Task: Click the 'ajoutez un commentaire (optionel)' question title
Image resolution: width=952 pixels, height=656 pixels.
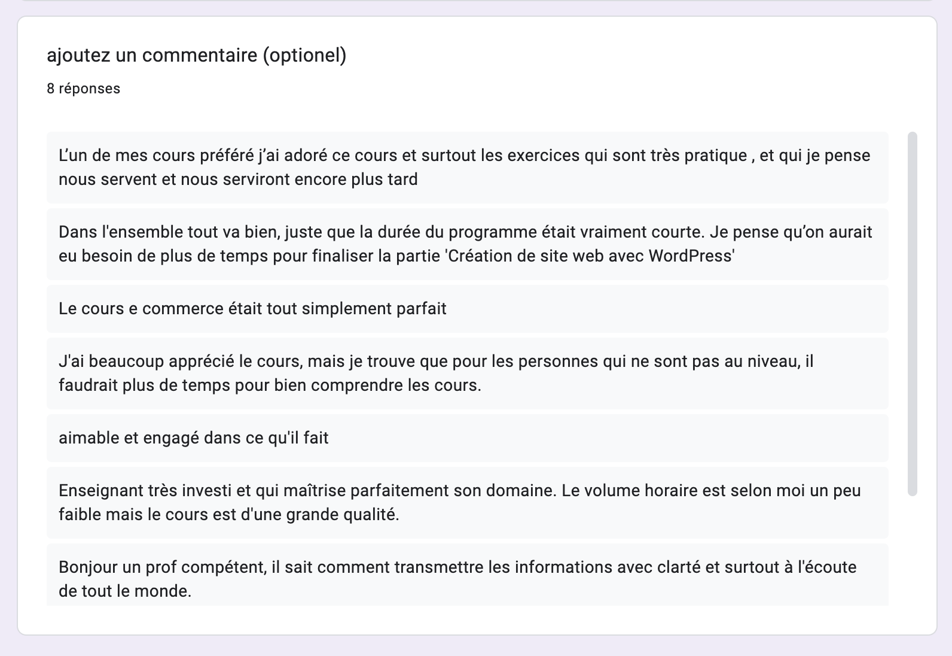Action: pyautogui.click(x=196, y=55)
